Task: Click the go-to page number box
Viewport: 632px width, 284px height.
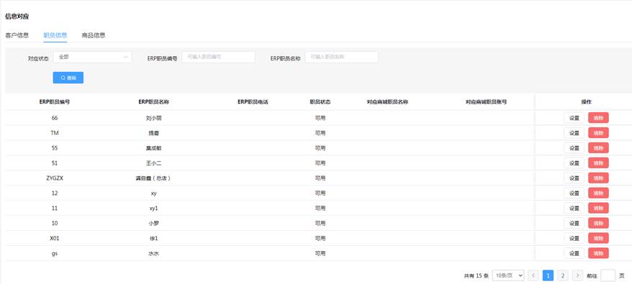Action: coord(608,275)
